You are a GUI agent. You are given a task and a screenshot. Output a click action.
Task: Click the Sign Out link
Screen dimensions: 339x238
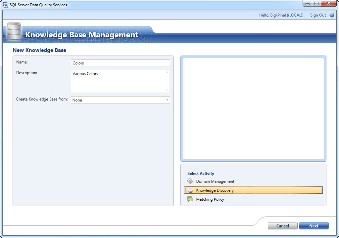point(318,15)
